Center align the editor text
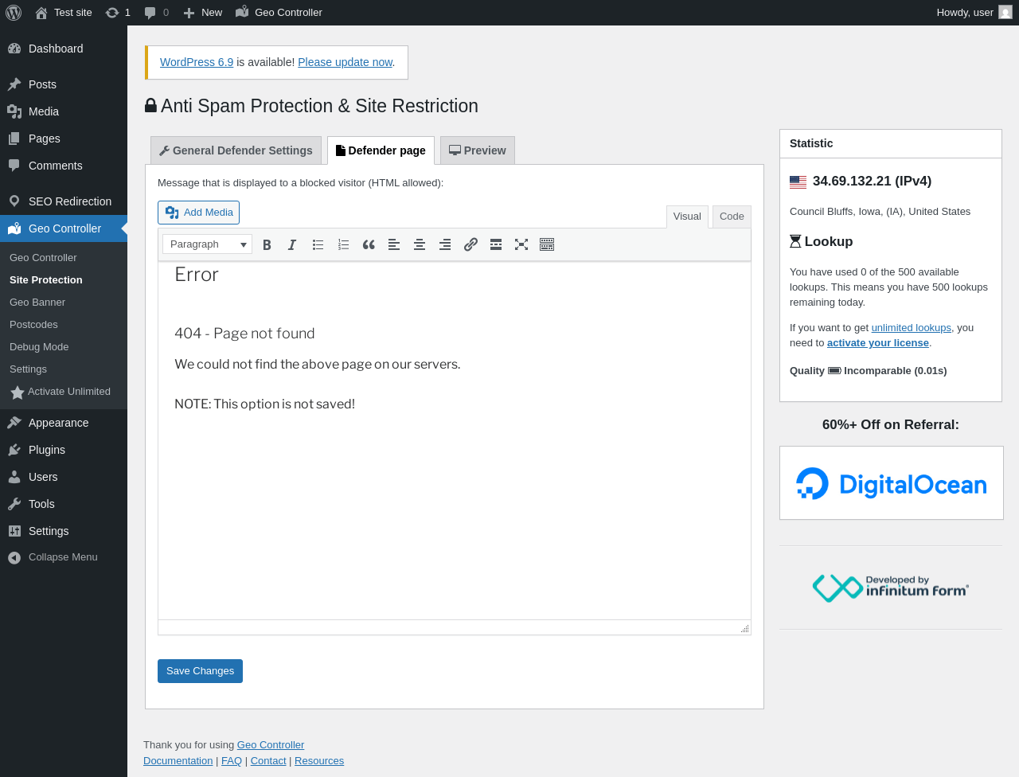1019x777 pixels. 420,244
